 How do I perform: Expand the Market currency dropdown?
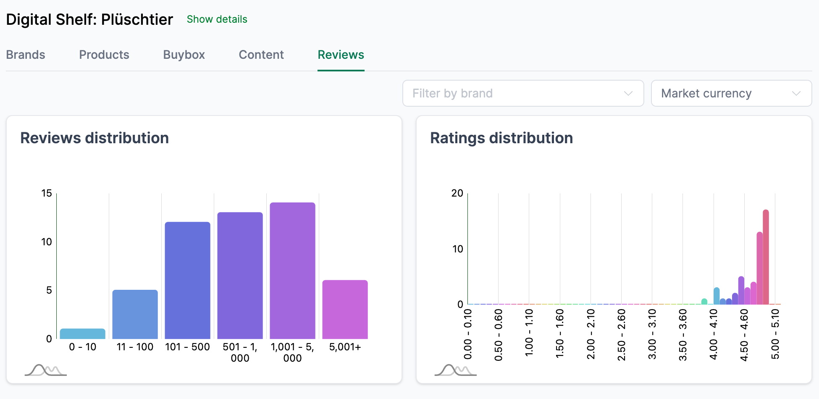pos(731,93)
